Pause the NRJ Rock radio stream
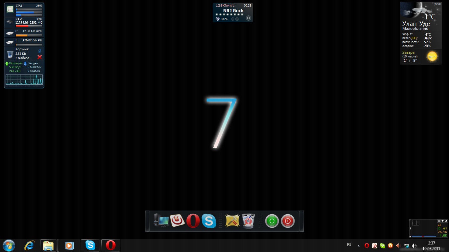This screenshot has width=449, height=252. tap(248, 18)
